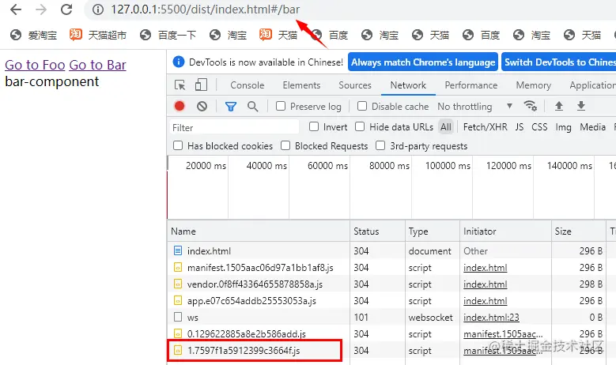Viewport: 616px width, 365px height.
Task: Click the import HAR upload icon
Action: [558, 106]
